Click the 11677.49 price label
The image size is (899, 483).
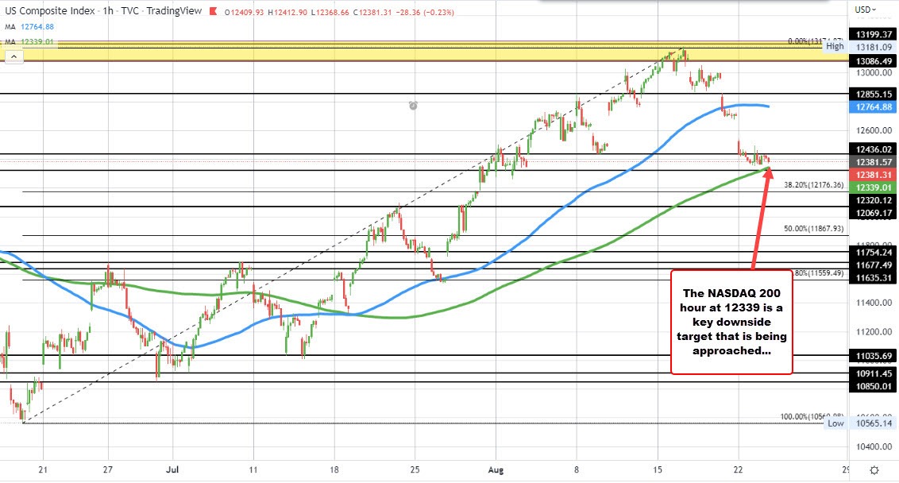[x=874, y=265]
